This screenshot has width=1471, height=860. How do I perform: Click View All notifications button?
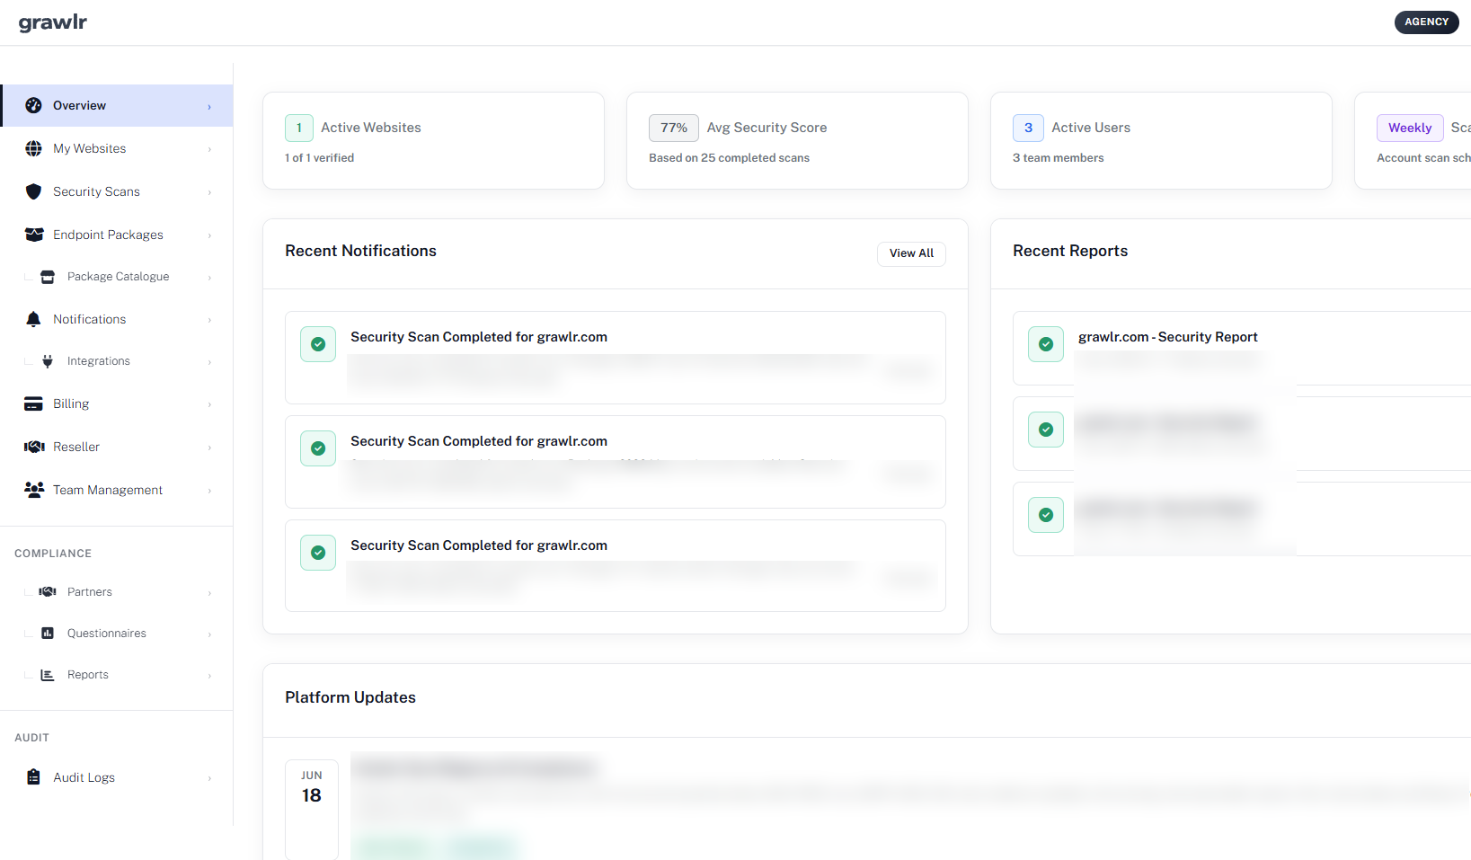(911, 253)
